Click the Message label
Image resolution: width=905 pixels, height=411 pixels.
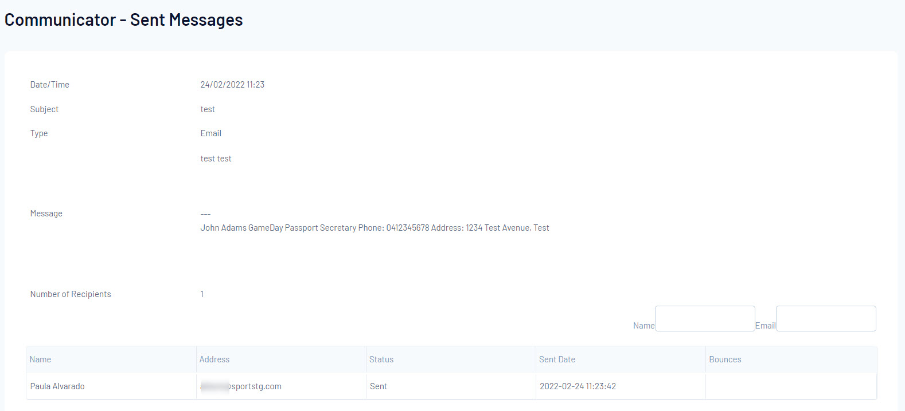tap(46, 214)
